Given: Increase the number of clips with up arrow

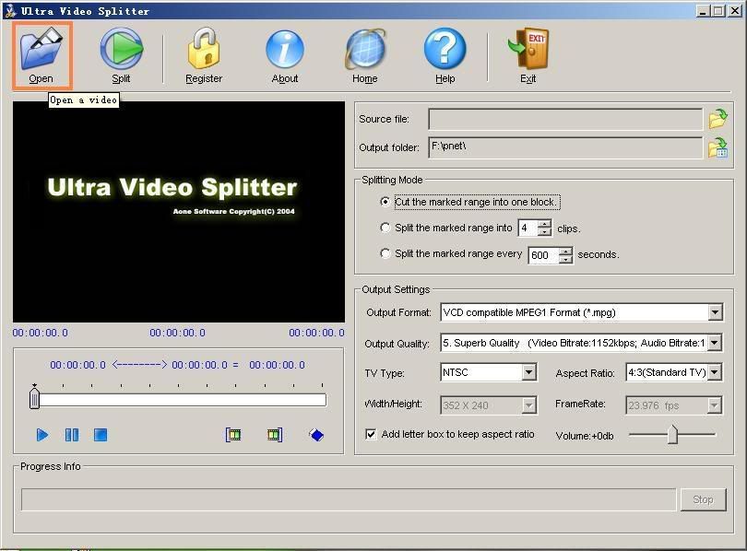Looking at the screenshot, I should point(544,224).
